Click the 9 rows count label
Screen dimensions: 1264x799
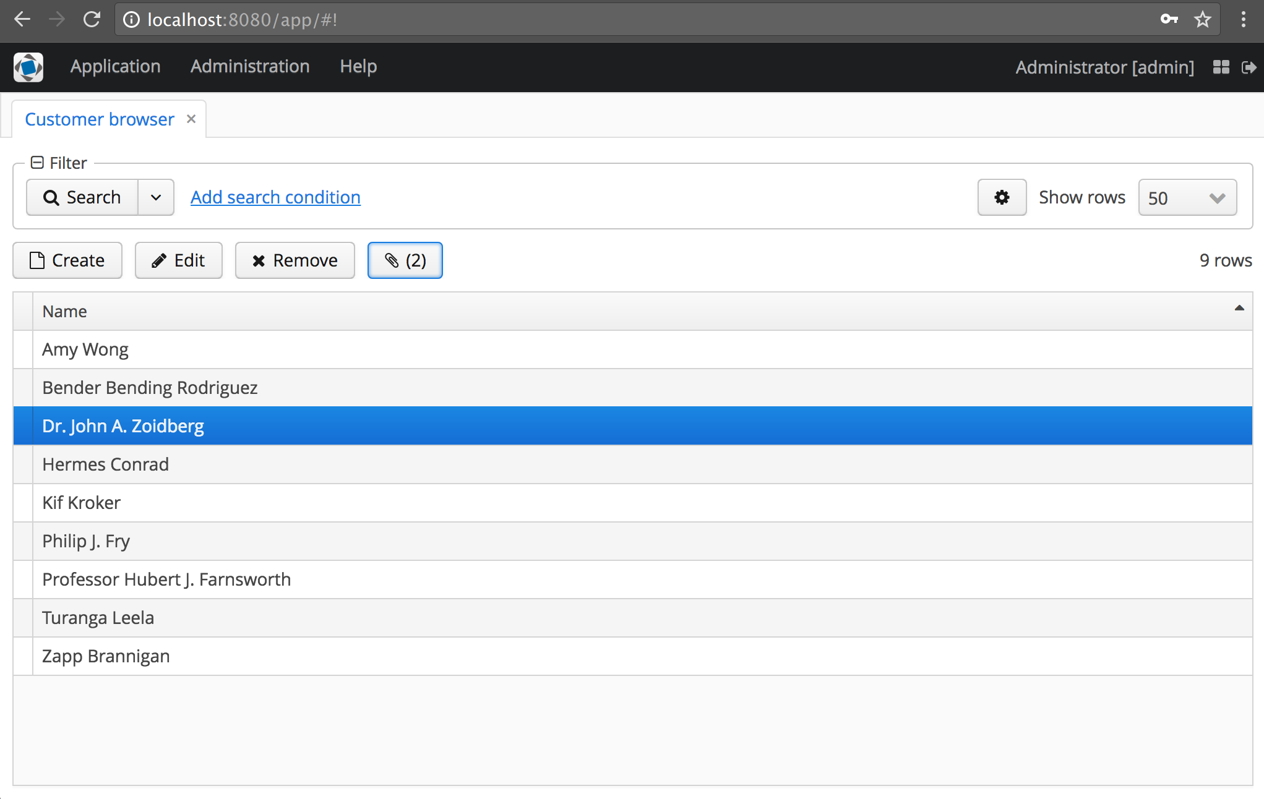pos(1226,260)
